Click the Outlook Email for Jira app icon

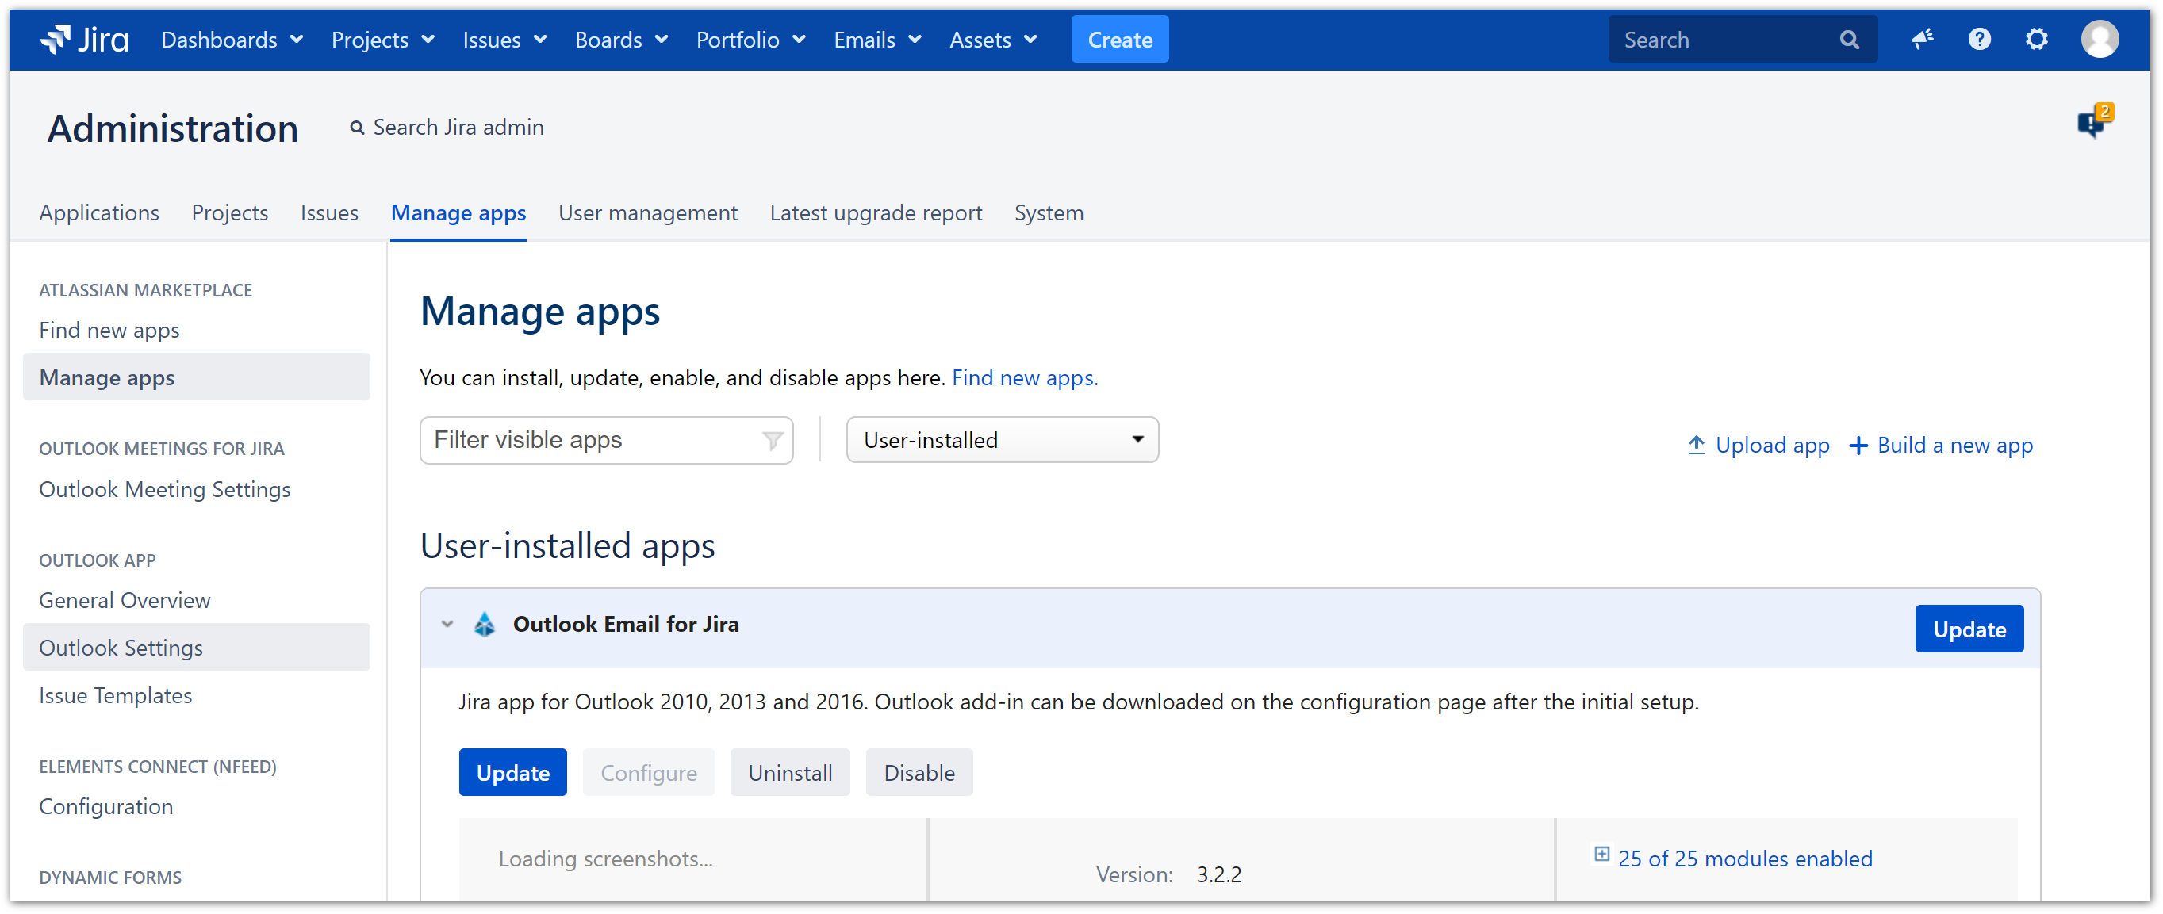pyautogui.click(x=485, y=625)
